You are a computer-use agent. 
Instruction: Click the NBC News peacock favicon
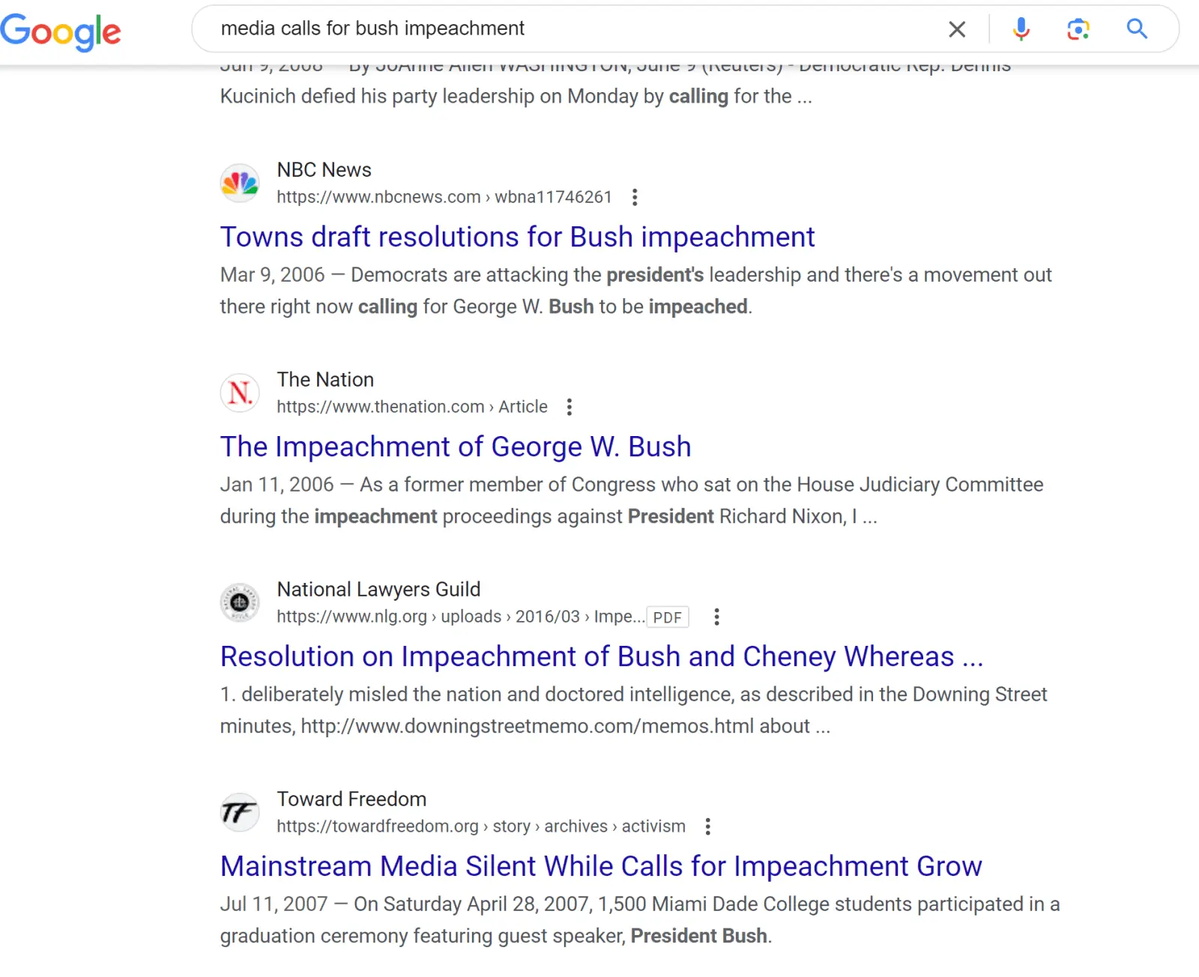pyautogui.click(x=240, y=183)
